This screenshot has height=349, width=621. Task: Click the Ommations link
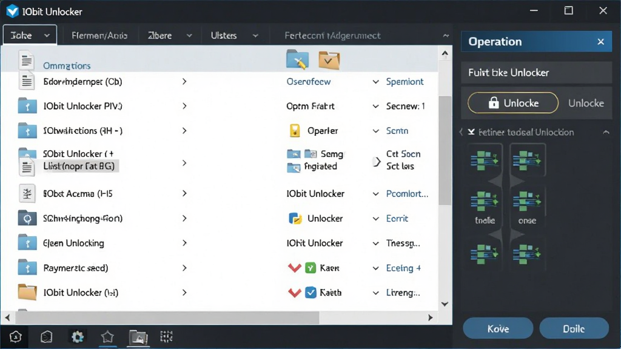(x=67, y=65)
